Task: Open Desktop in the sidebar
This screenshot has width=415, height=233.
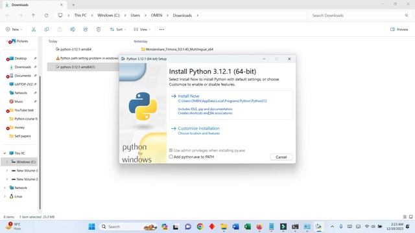Action: [x=21, y=58]
